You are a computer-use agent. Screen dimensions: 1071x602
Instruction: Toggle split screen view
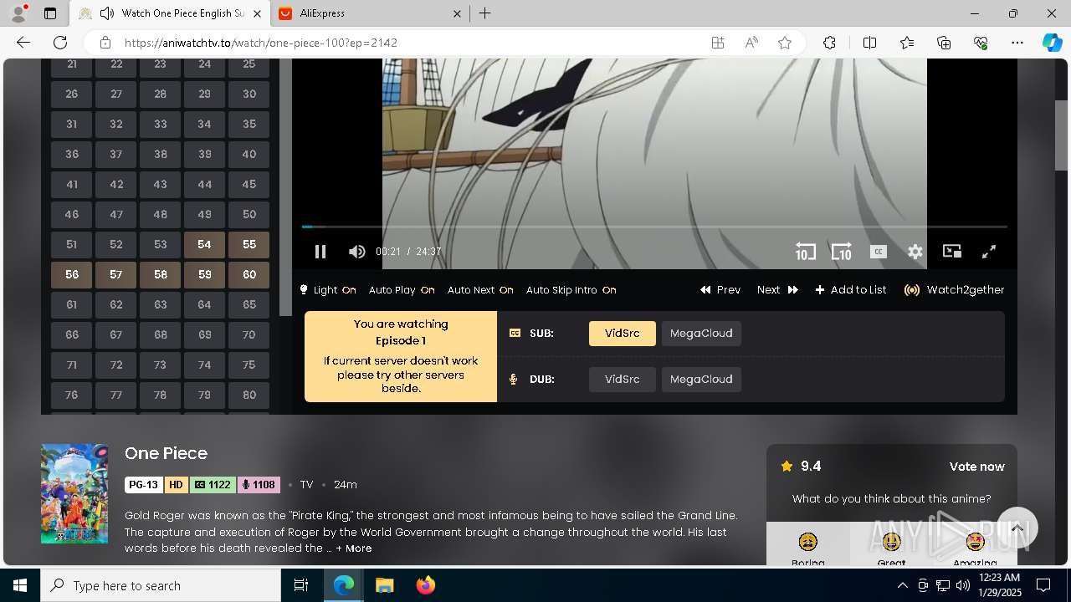tap(869, 43)
